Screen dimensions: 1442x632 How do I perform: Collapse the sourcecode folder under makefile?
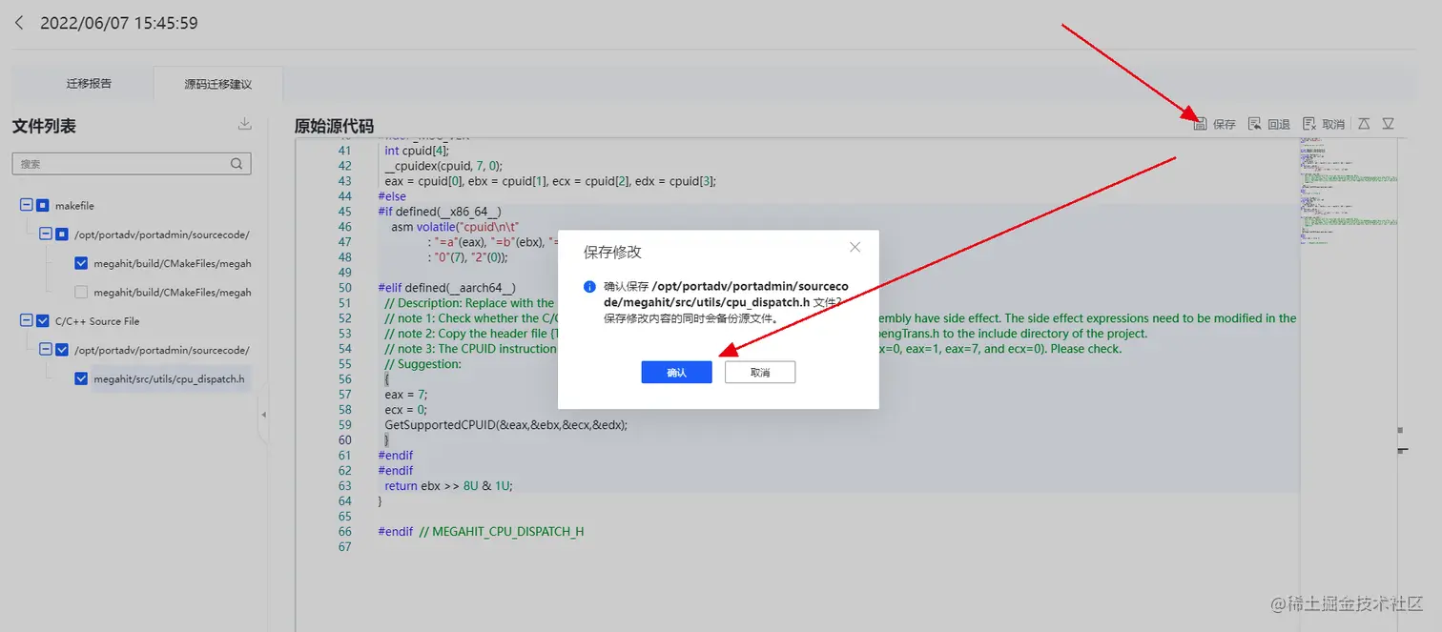45,234
